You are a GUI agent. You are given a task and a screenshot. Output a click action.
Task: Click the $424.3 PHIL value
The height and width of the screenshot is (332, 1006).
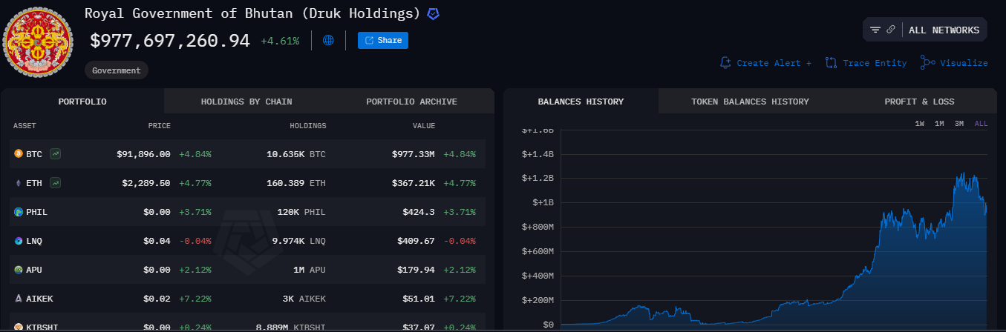(x=419, y=212)
